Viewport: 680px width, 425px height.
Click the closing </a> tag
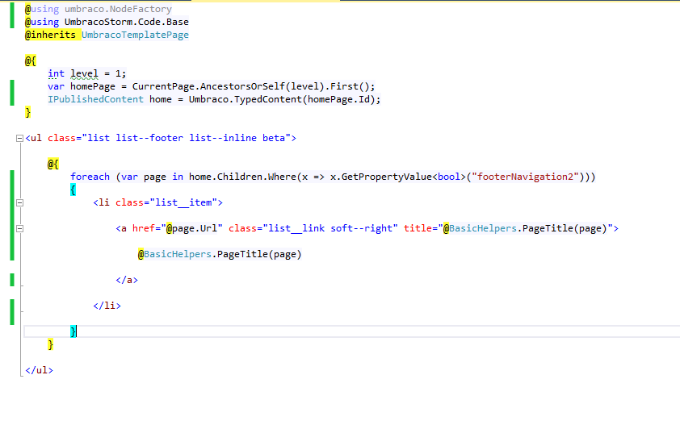(127, 280)
